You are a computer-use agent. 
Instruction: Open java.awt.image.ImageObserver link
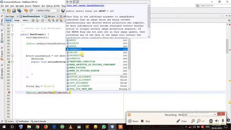click(x=85, y=5)
